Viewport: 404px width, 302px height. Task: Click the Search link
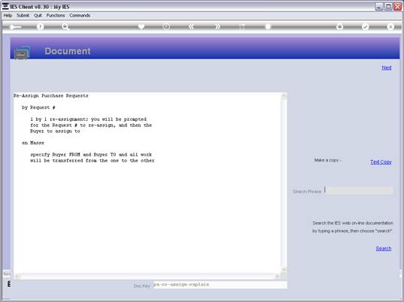(384, 249)
